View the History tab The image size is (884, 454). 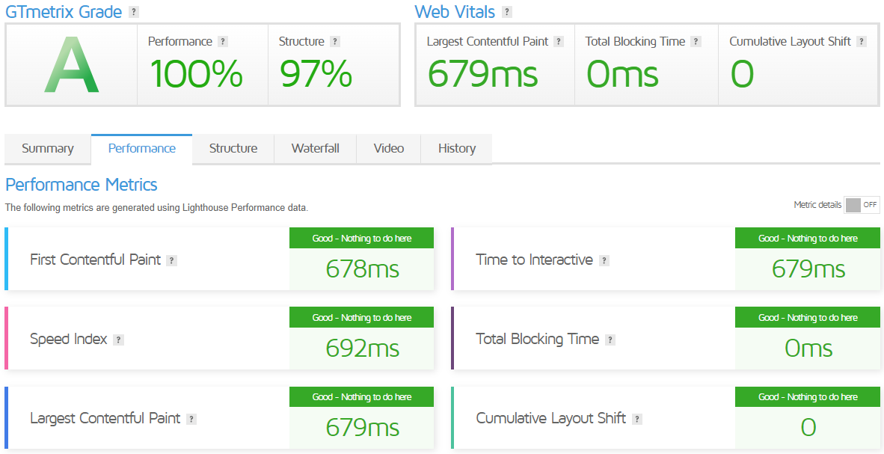point(457,149)
